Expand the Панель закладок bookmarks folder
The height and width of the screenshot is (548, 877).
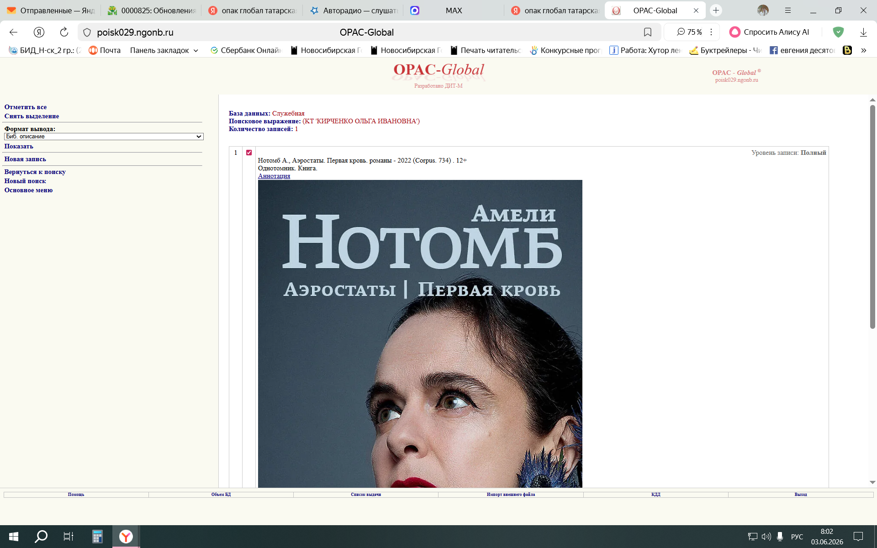pyautogui.click(x=164, y=50)
